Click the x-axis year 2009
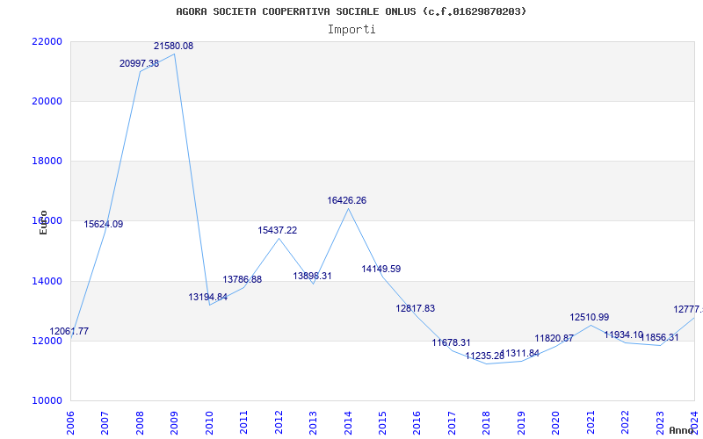 pos(174,422)
